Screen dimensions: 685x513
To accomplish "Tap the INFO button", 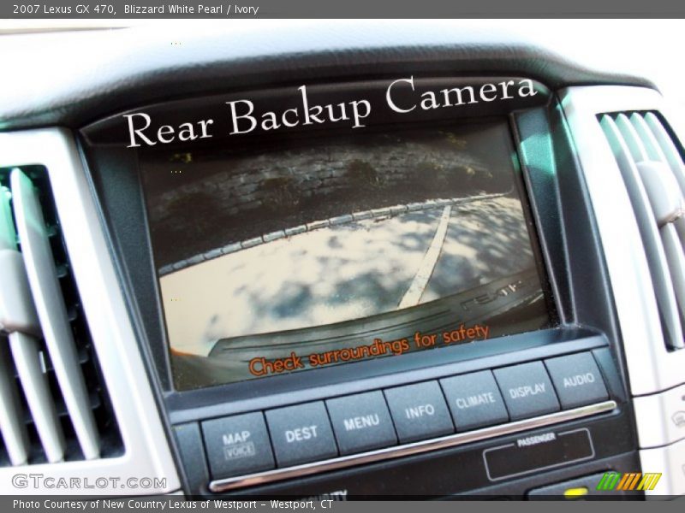I will (419, 411).
